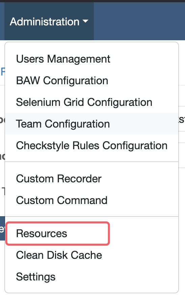Click the divider line above Resources

(91, 217)
